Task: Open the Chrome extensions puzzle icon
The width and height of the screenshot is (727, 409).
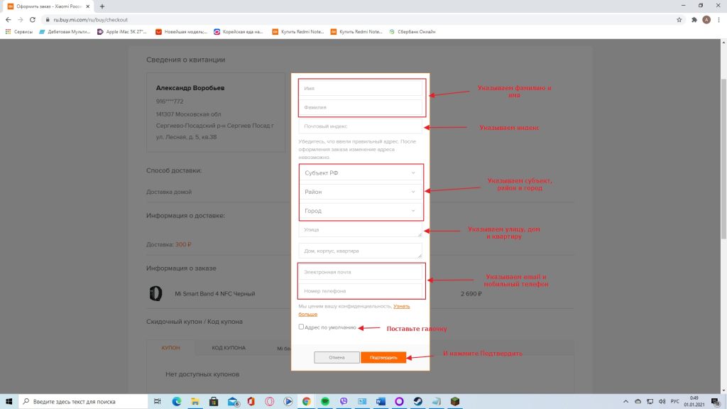Action: tap(694, 20)
